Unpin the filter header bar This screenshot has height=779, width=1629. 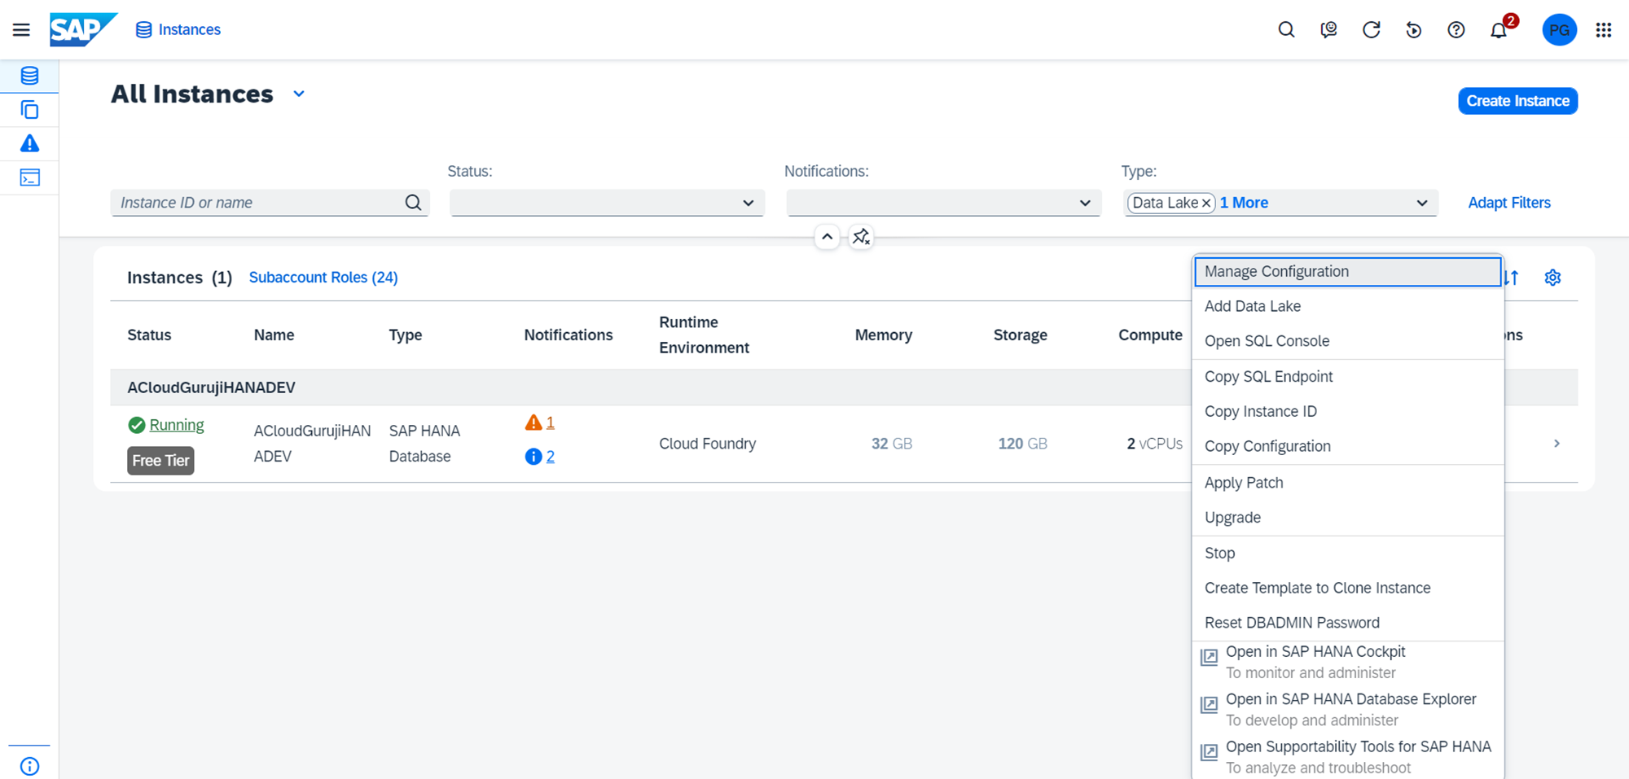coord(861,237)
